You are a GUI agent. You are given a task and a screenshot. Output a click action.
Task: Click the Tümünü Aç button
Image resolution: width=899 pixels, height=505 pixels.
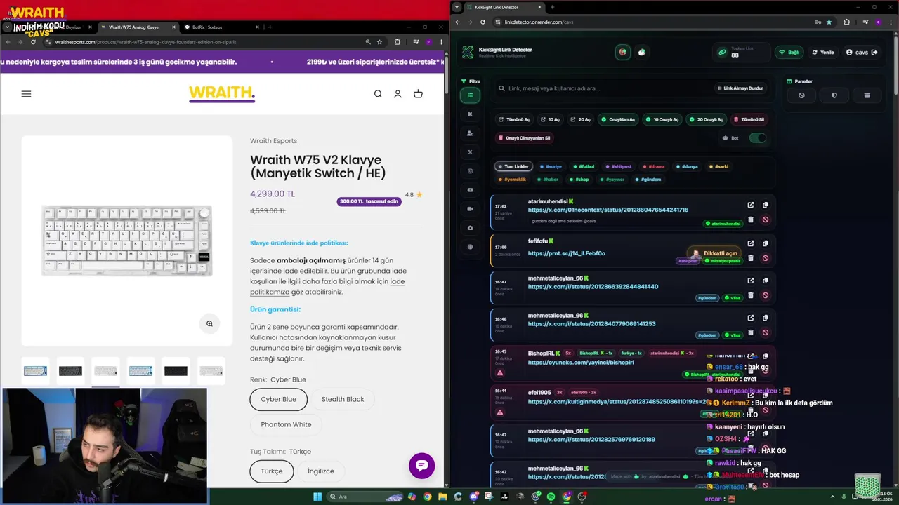(514, 119)
